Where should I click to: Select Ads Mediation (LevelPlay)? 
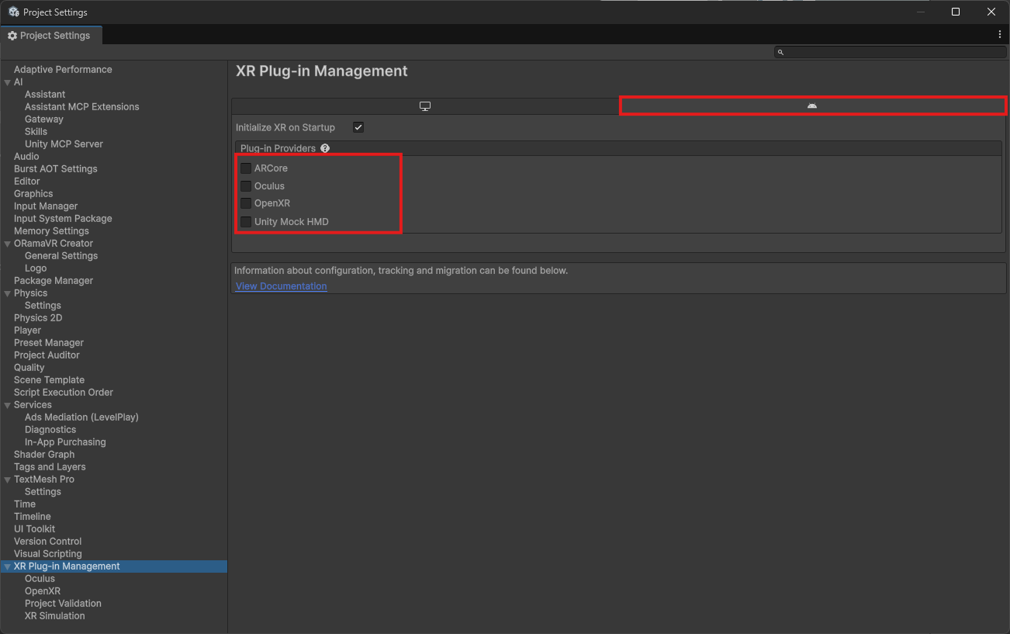pyautogui.click(x=81, y=417)
